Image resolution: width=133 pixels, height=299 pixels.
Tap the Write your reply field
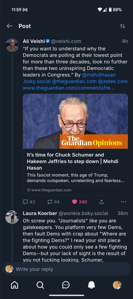(x=66, y=269)
